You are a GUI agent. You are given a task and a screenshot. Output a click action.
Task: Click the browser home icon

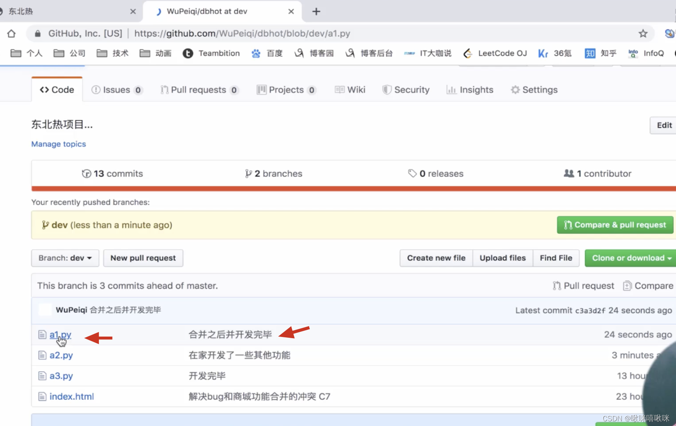tap(11, 34)
